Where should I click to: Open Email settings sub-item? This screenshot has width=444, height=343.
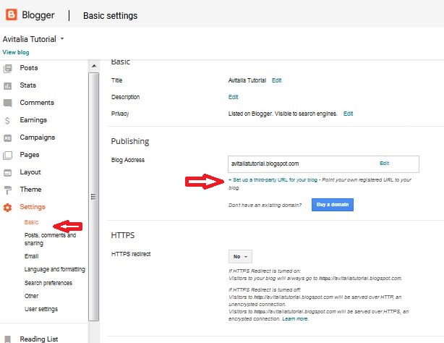[x=31, y=256]
